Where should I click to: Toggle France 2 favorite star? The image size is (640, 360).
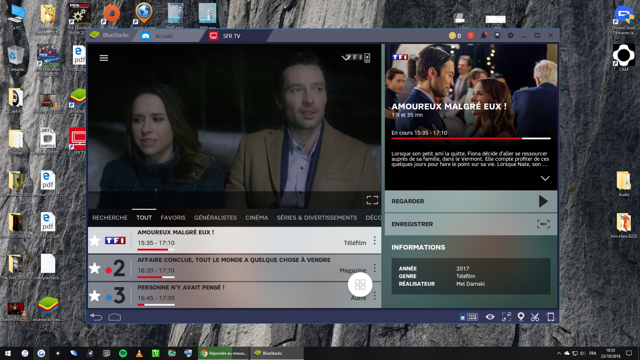(x=95, y=268)
